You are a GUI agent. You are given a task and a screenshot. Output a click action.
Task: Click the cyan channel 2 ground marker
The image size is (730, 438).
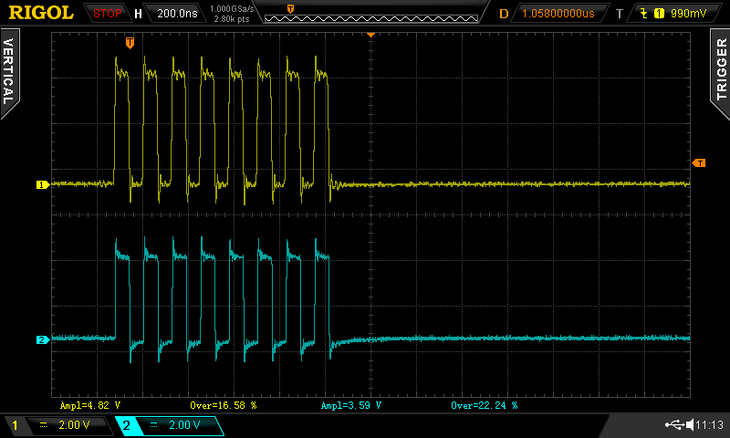(x=41, y=340)
